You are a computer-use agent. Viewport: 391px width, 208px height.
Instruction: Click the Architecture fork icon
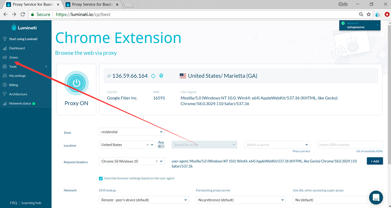4,94
